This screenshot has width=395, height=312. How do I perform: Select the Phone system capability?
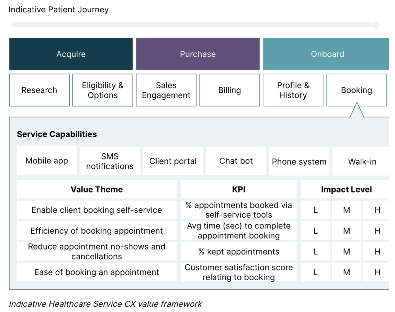tap(299, 161)
